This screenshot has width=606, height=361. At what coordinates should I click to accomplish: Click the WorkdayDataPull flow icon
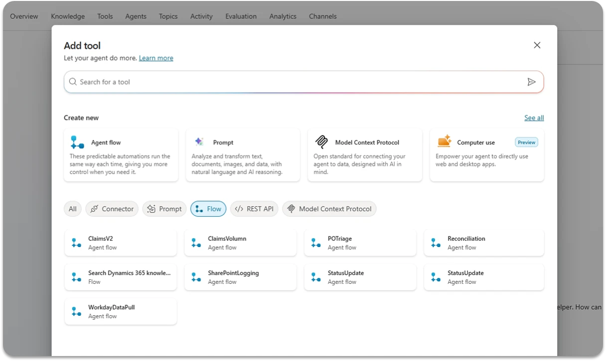pyautogui.click(x=76, y=312)
